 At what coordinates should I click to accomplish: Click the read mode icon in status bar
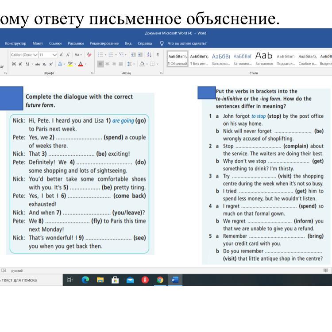point(326,270)
